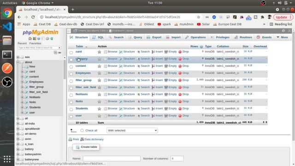The image size is (295, 166).
Task: Expand the aaa database tree node
Action: click(x=18, y=57)
